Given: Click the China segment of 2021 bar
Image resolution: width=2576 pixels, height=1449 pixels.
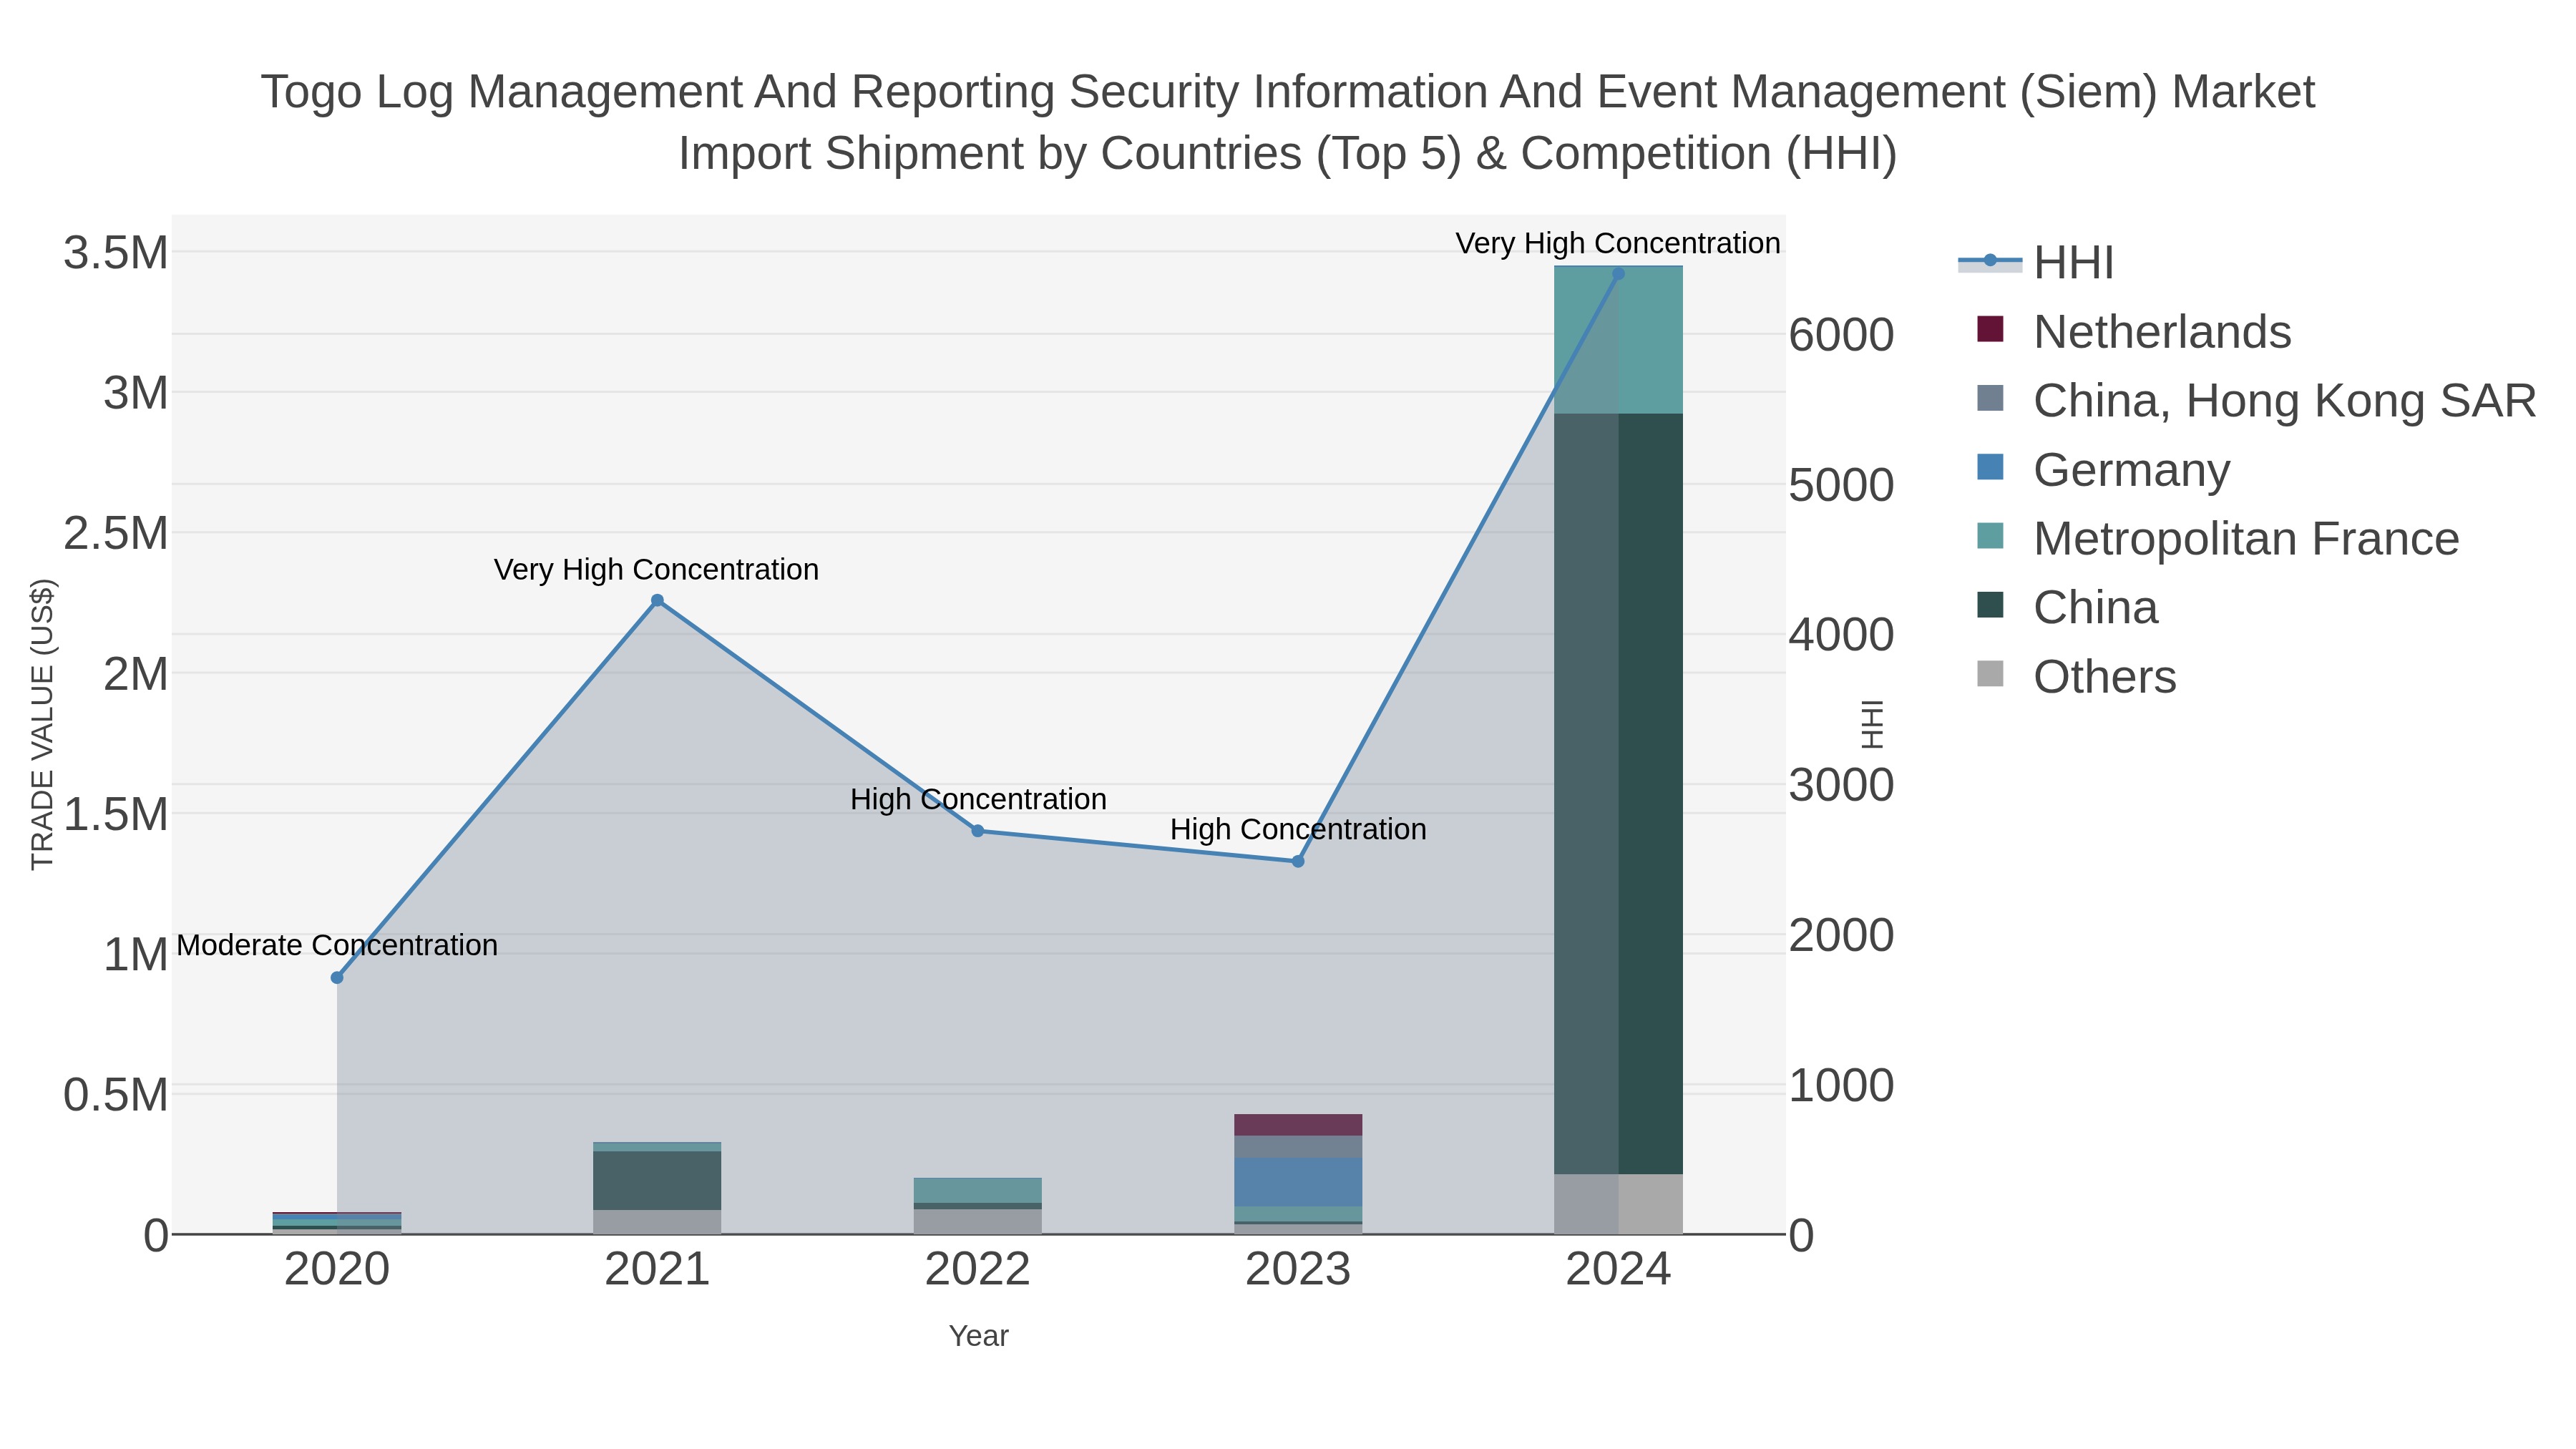Looking at the screenshot, I should point(657,1181).
